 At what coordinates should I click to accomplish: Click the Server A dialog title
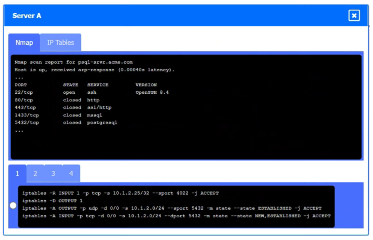coord(27,16)
